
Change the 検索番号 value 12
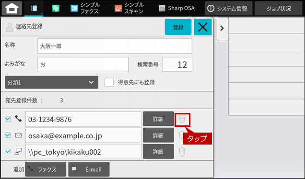(x=177, y=65)
